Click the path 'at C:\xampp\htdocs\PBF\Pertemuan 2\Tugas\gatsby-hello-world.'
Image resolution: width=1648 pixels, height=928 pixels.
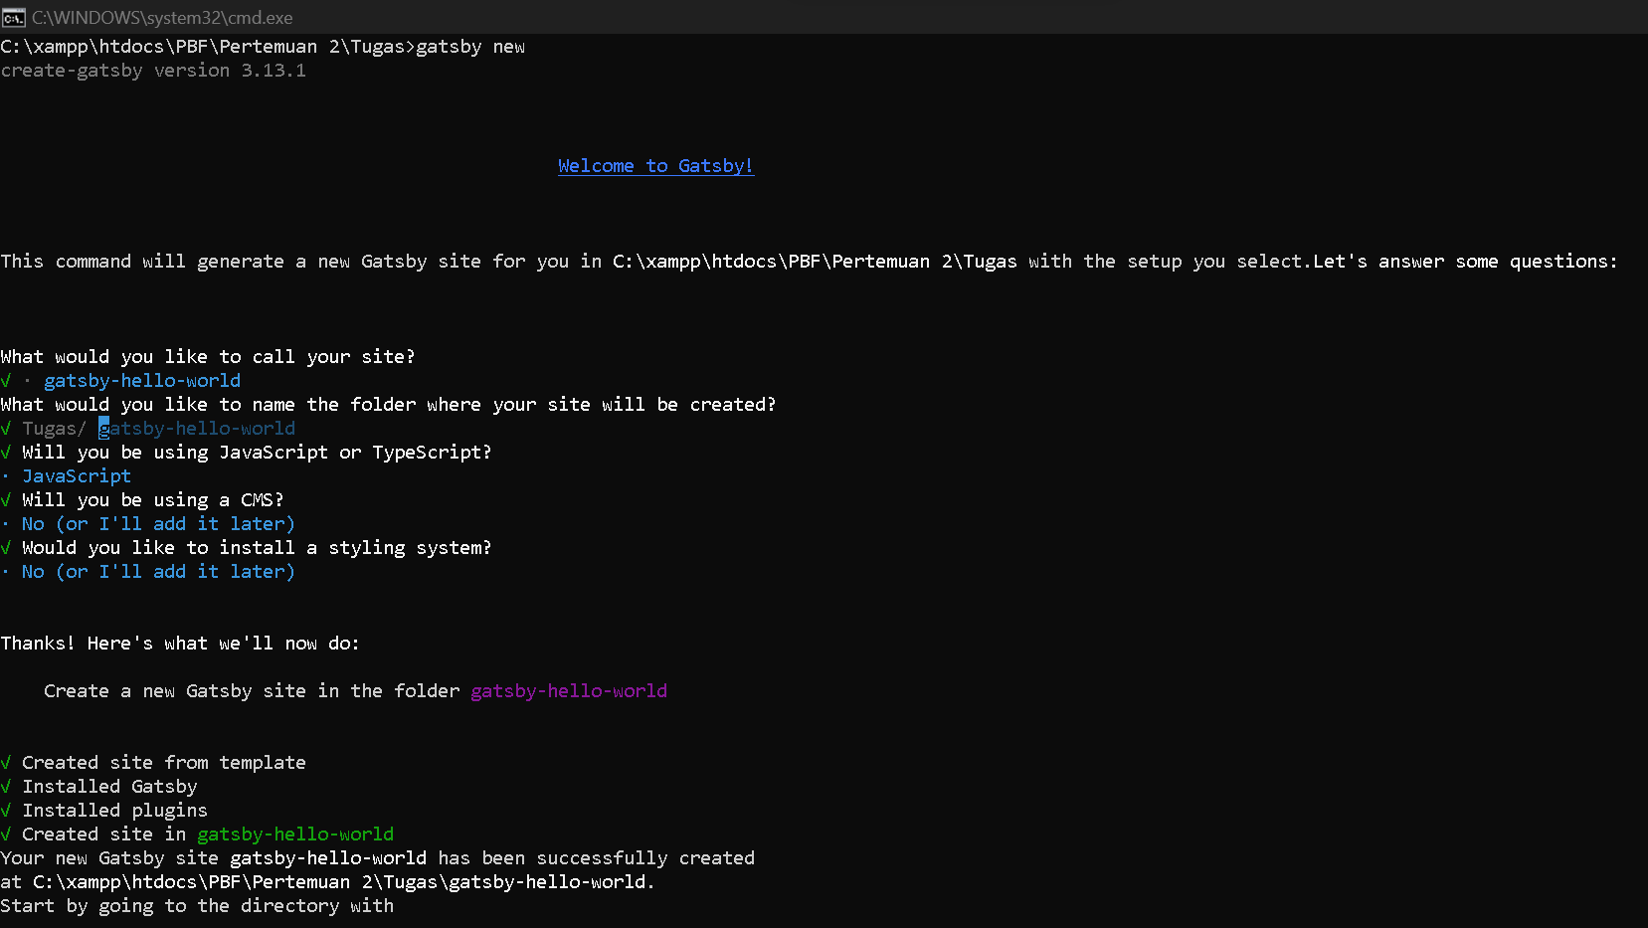tap(328, 882)
